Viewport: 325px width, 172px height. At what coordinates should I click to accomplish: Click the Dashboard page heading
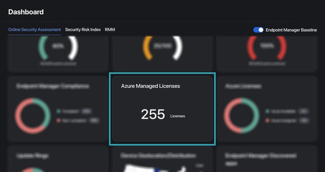pyautogui.click(x=26, y=12)
